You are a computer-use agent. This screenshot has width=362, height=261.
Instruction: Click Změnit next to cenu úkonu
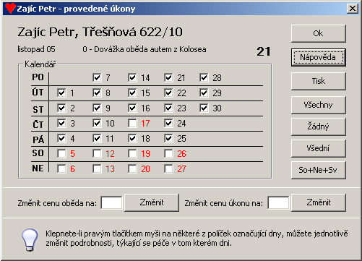[319, 202]
